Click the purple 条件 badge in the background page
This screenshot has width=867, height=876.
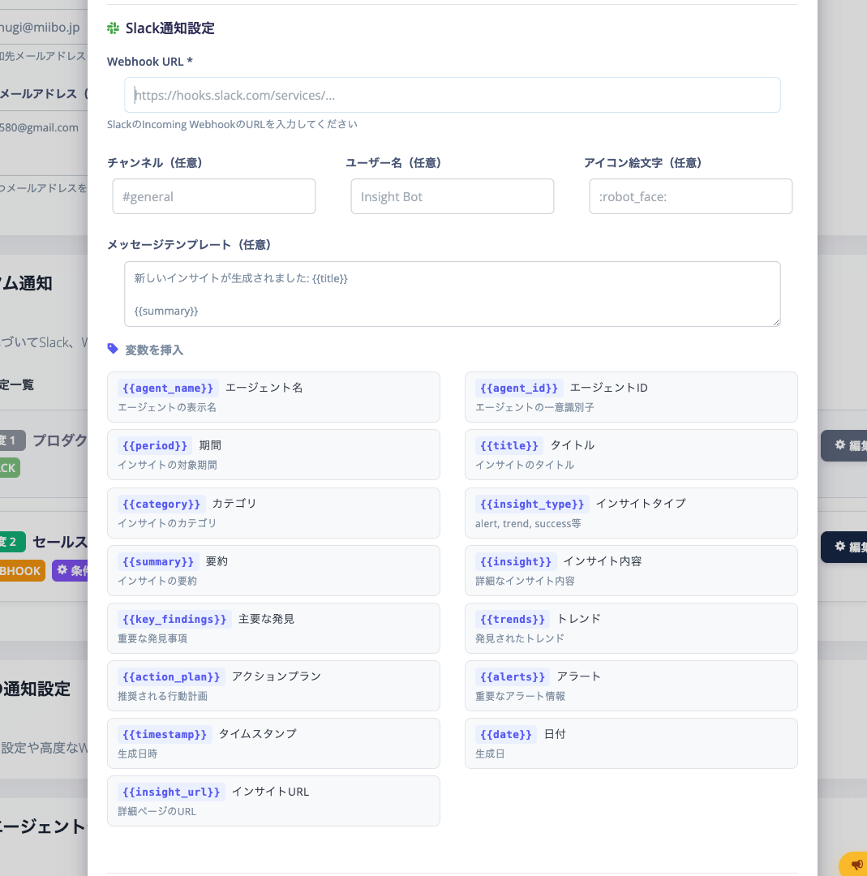coord(70,570)
